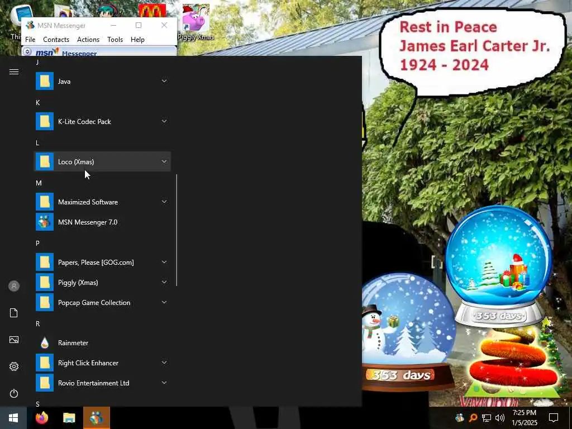
Task: Click the Papers, Please [GOG.com] folder icon
Action: [x=45, y=263]
